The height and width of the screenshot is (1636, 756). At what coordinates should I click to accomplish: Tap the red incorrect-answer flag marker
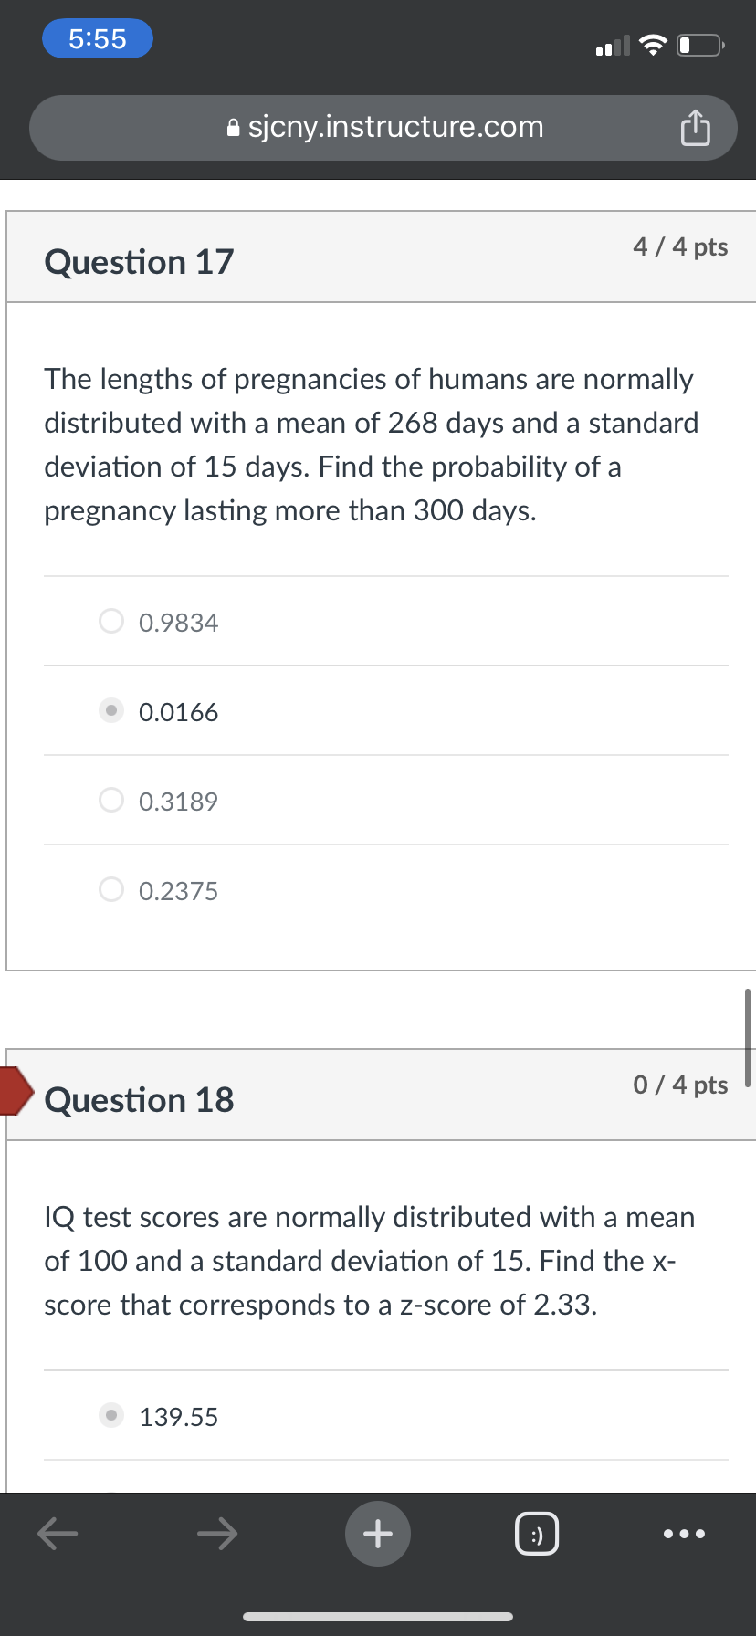16,1090
